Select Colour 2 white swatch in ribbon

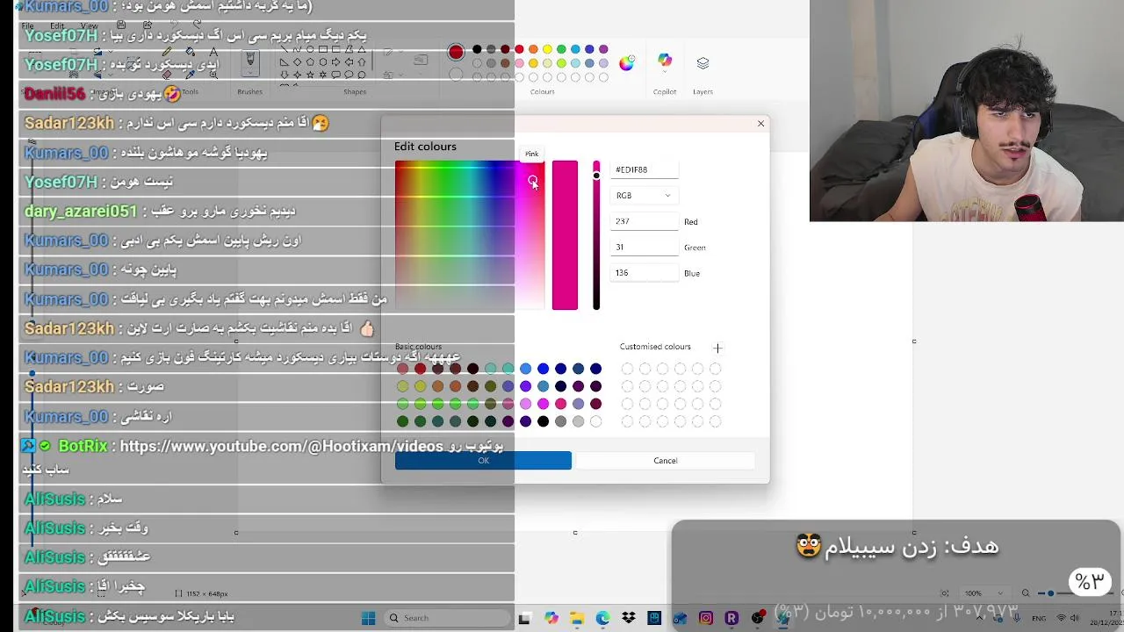click(456, 75)
